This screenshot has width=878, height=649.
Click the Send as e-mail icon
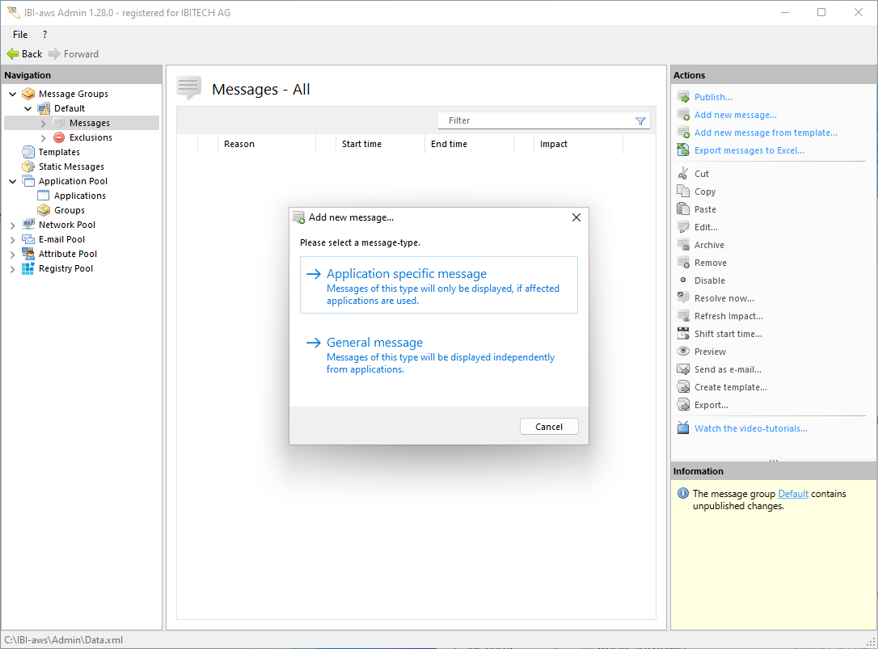[x=683, y=369]
